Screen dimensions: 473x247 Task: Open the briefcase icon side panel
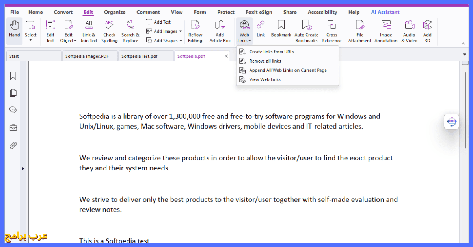point(13,128)
